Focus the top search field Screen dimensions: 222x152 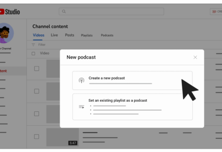111,12
